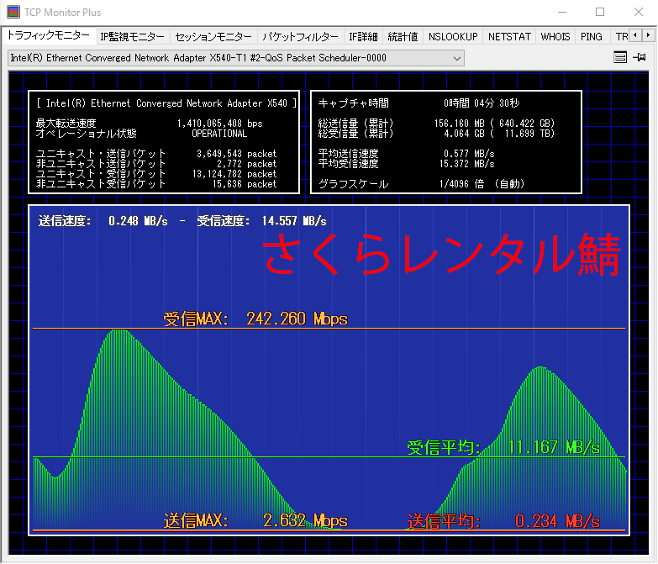This screenshot has height=564, width=658.
Task: Open the セッションモニター tab
Action: (x=213, y=37)
